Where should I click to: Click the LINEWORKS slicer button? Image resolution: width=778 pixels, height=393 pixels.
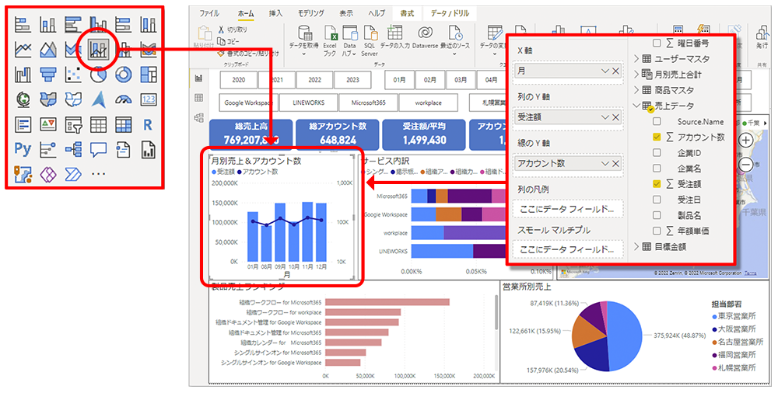coord(309,103)
